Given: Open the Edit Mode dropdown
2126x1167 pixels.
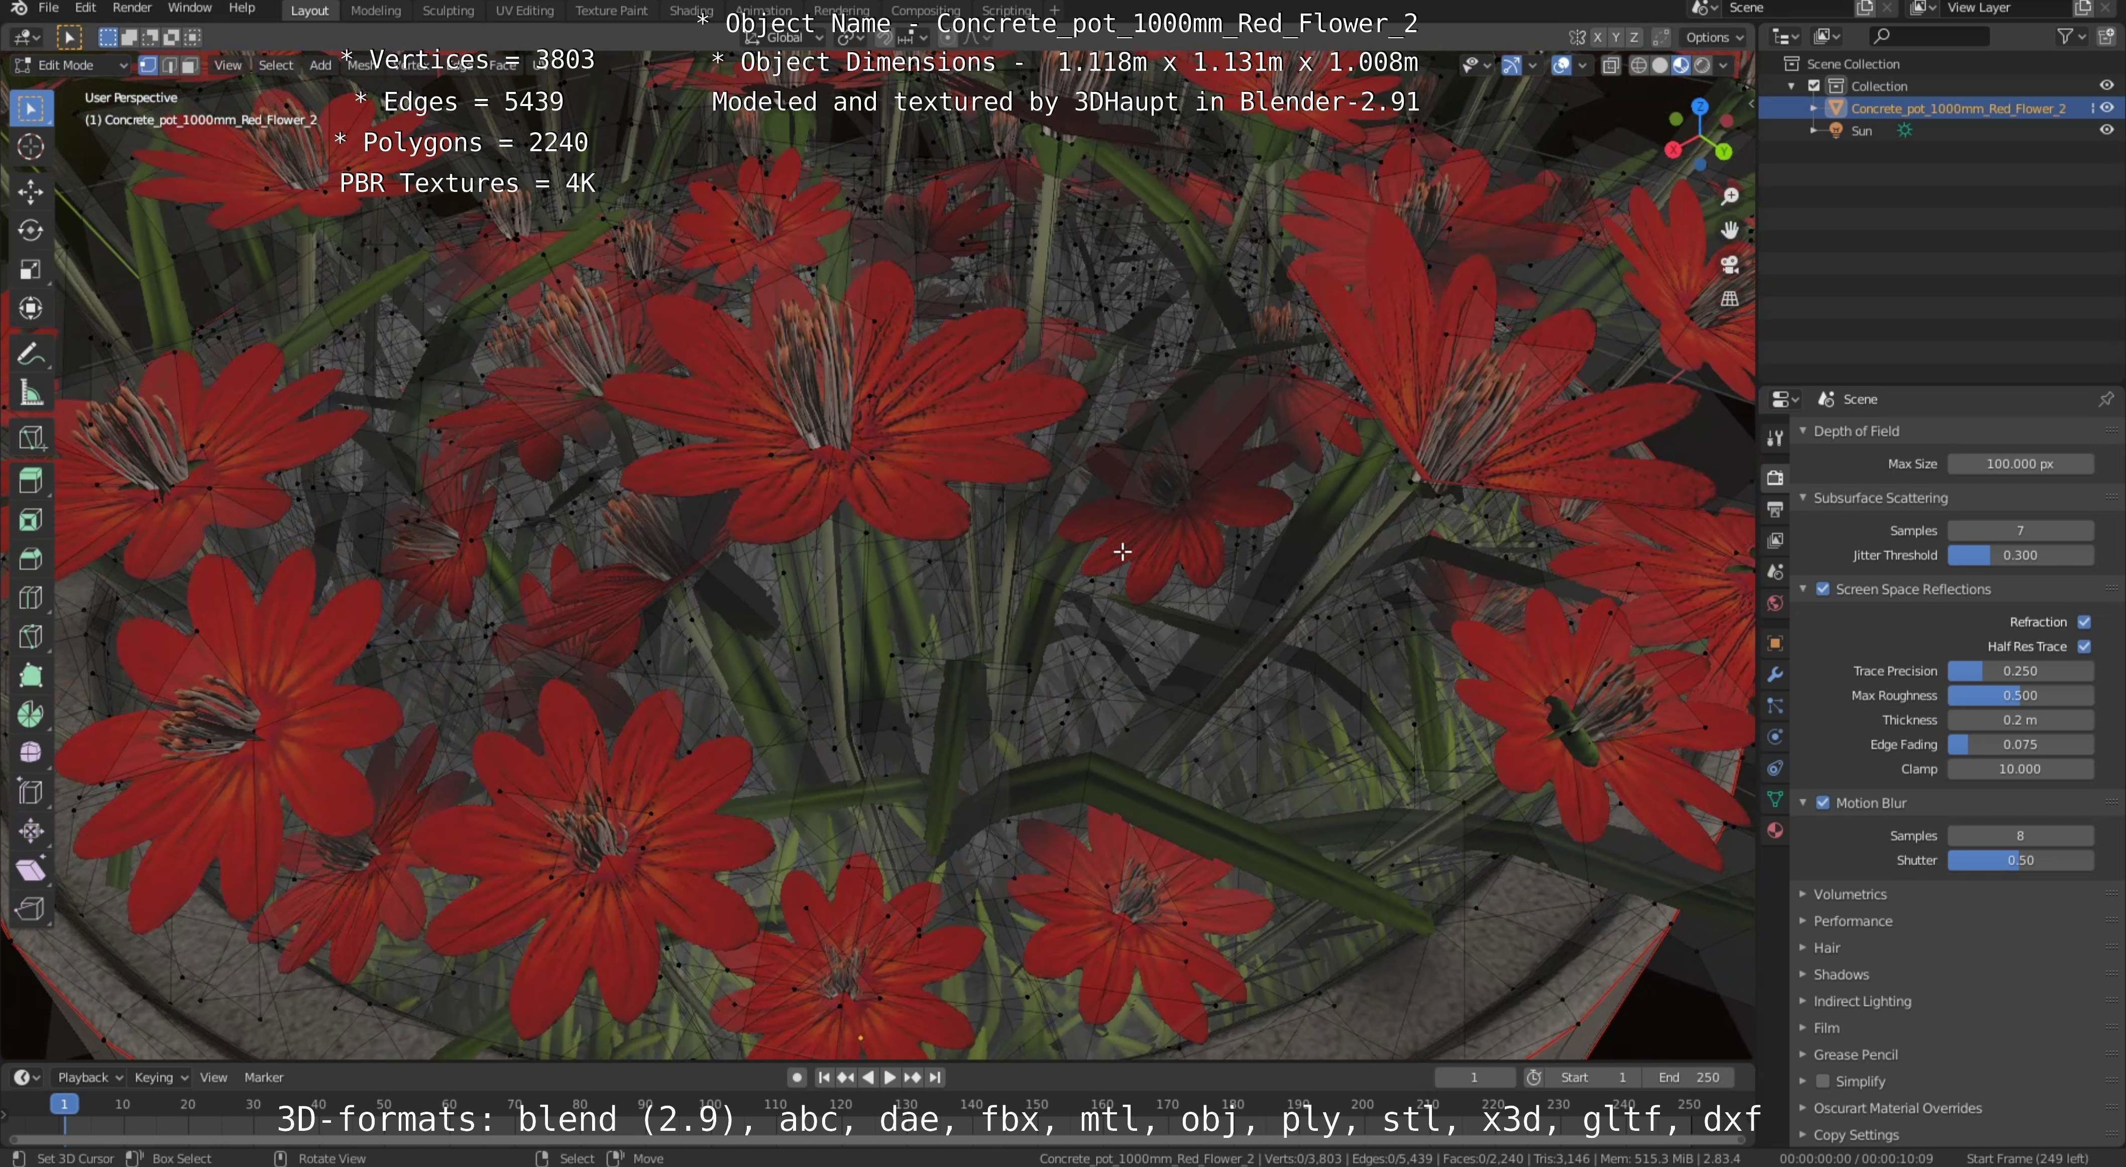Looking at the screenshot, I should pos(71,65).
